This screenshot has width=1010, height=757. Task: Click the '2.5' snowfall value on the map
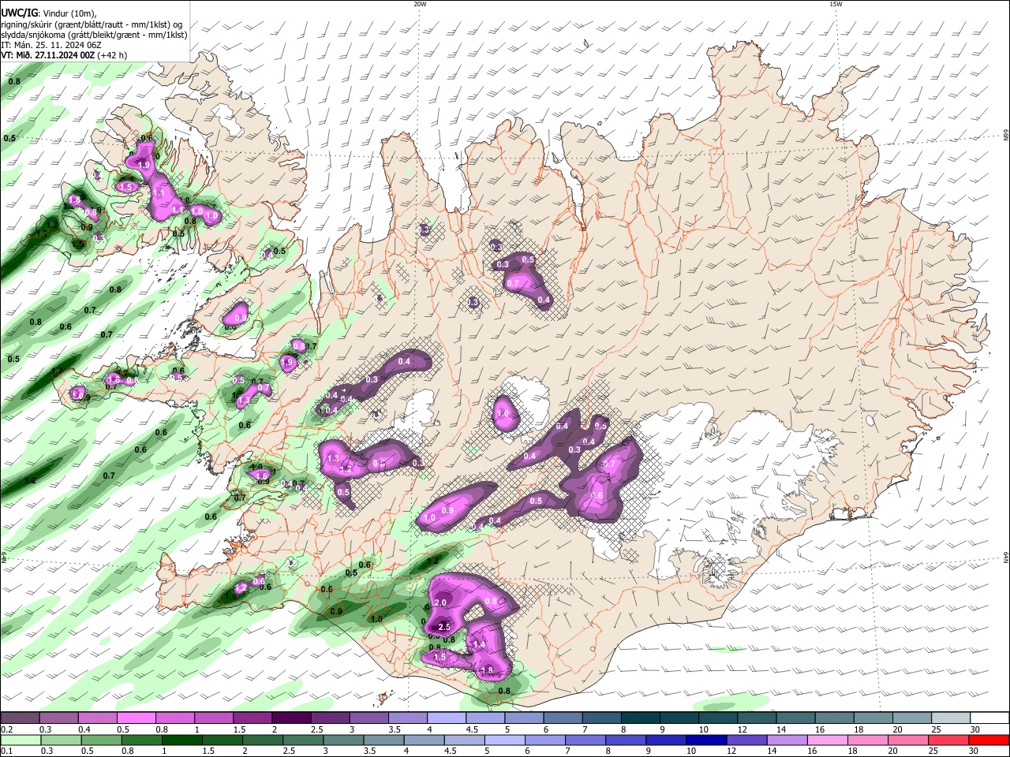click(x=443, y=627)
